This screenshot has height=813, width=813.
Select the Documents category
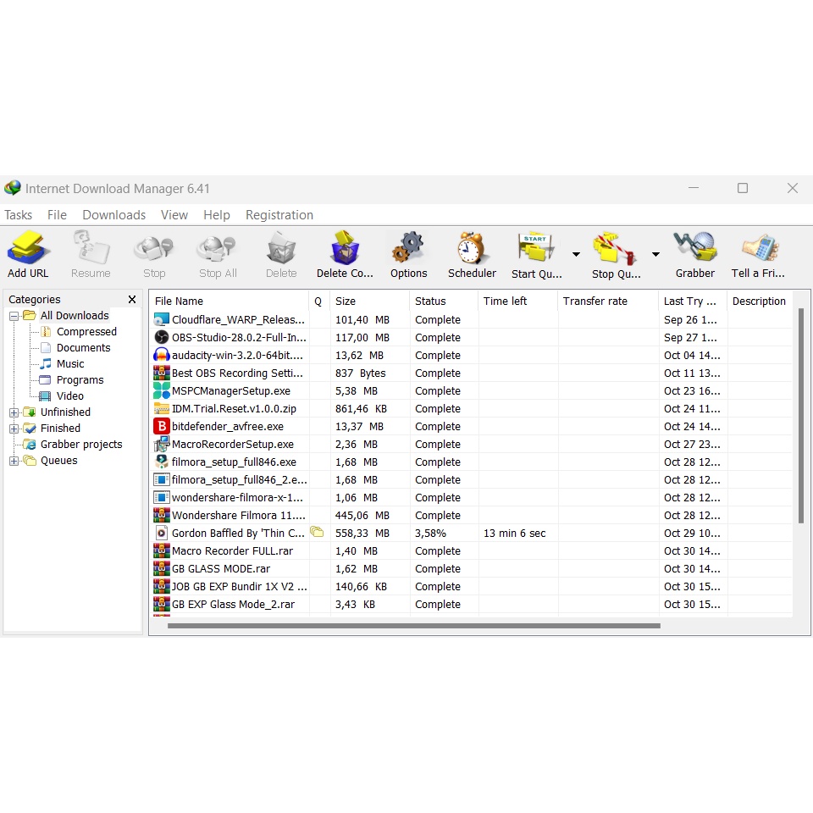coord(84,347)
